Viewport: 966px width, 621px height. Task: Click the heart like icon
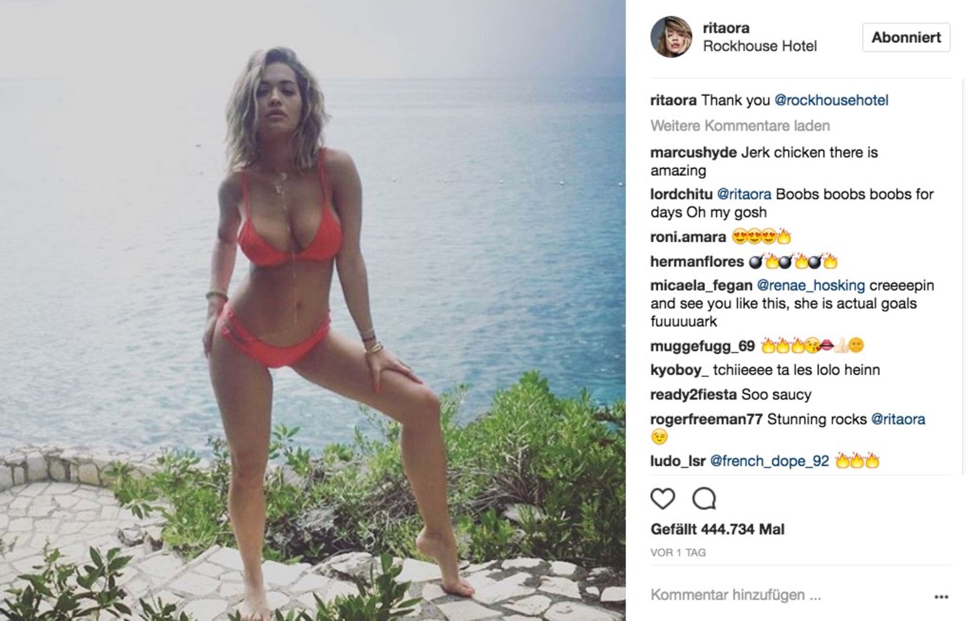(663, 498)
